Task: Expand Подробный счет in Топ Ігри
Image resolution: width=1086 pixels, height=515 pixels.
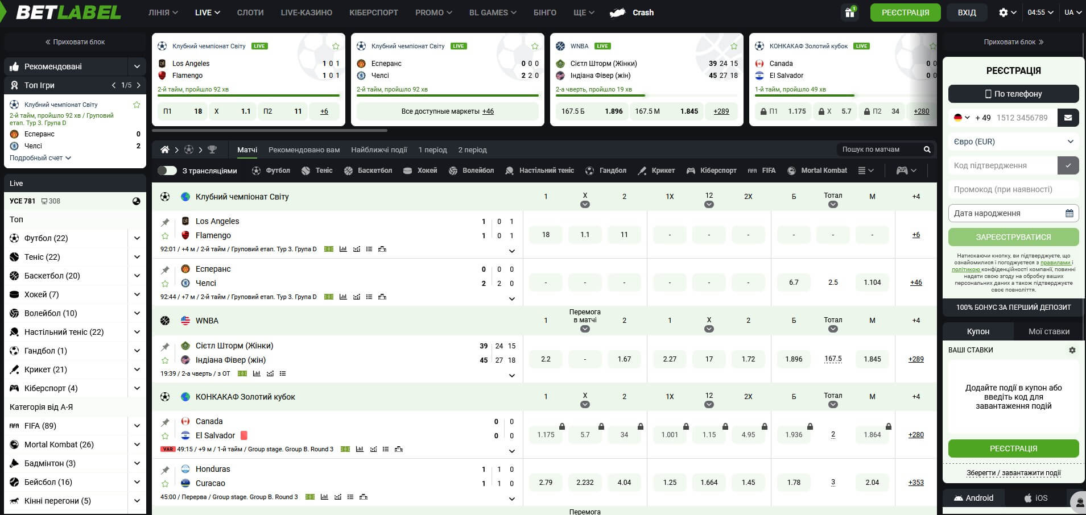Action: click(40, 158)
